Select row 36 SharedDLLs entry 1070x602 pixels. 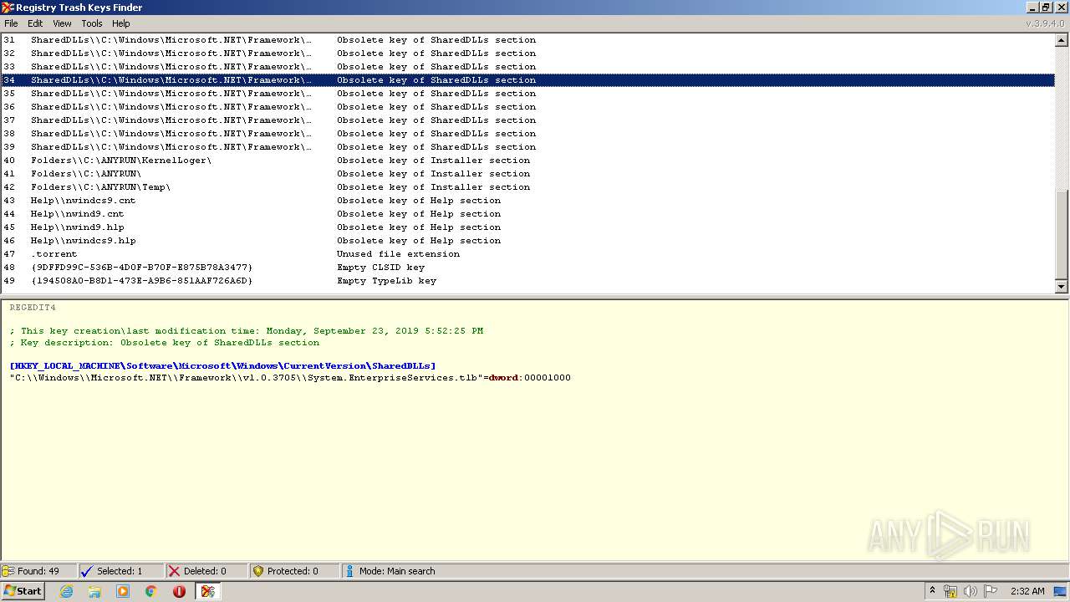coord(527,107)
